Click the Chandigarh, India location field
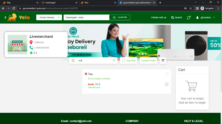The width and height of the screenshot is (222, 124). click(86, 17)
